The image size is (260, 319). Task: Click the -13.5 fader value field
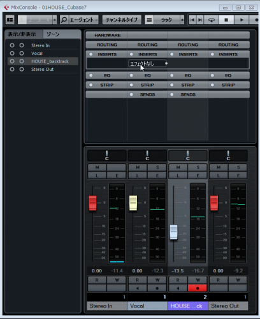[178, 271]
